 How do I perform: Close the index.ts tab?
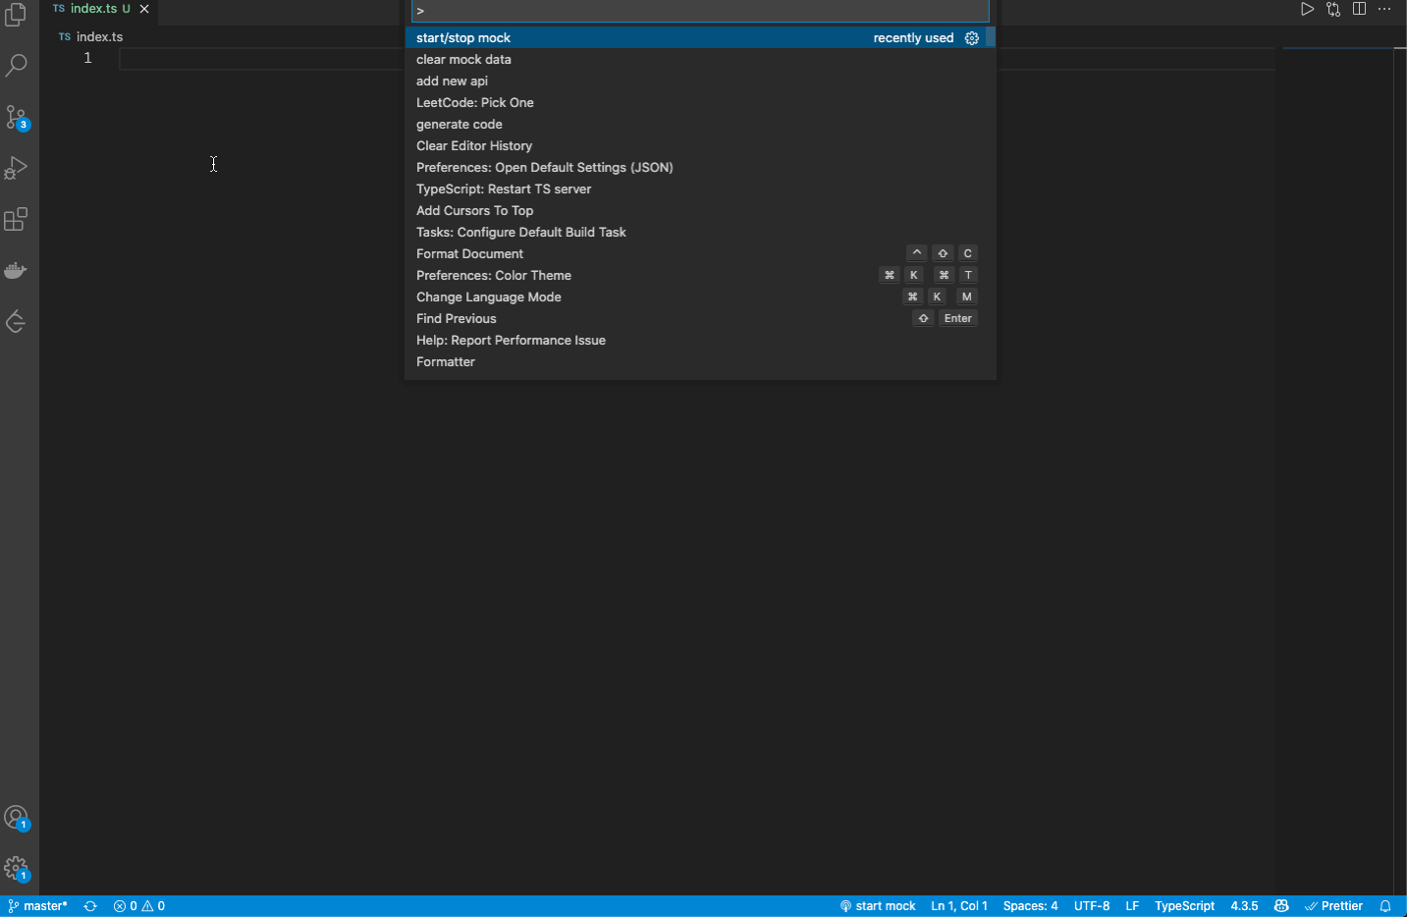coord(144,9)
